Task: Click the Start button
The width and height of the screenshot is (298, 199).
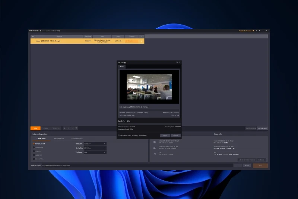Action: point(260,165)
